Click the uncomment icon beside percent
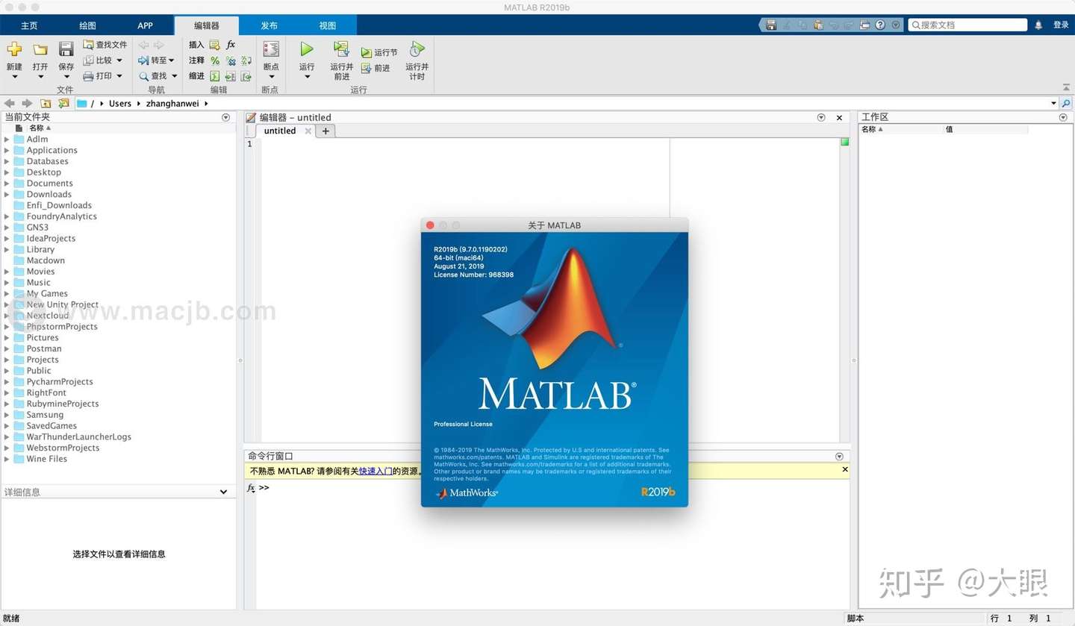Screen dimensions: 1075x626 click(231, 60)
